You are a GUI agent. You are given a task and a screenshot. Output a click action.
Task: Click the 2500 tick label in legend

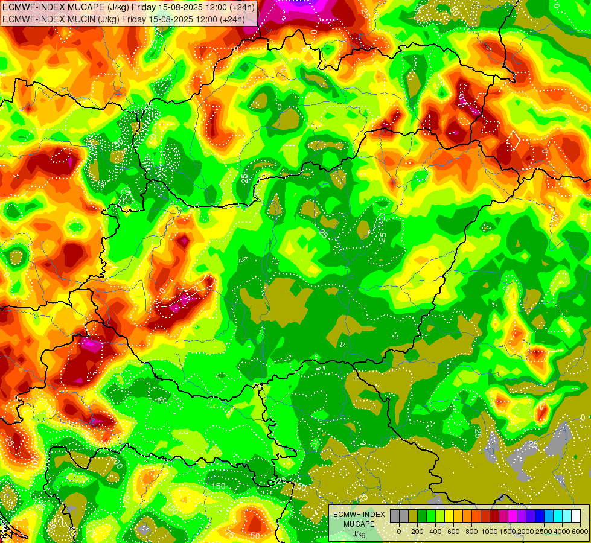pyautogui.click(x=544, y=532)
